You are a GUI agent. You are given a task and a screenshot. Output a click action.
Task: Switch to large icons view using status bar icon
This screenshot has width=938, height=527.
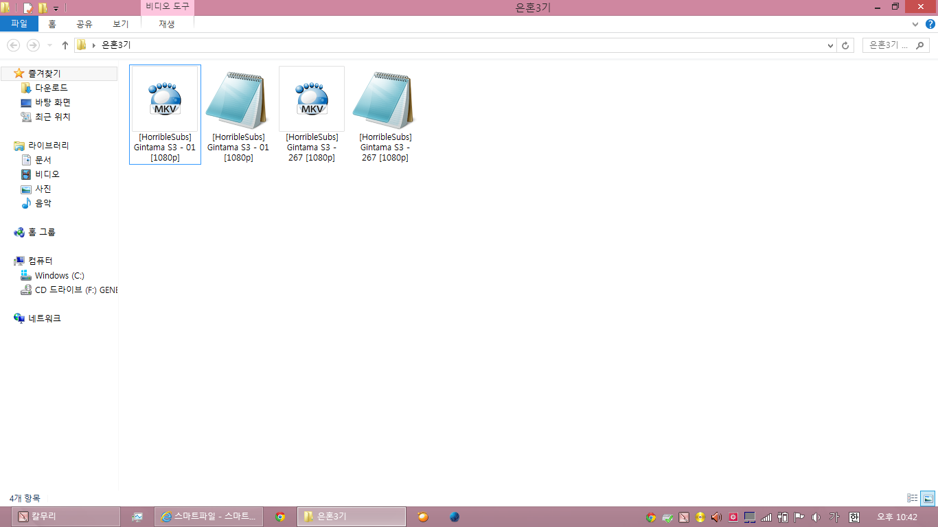(927, 498)
